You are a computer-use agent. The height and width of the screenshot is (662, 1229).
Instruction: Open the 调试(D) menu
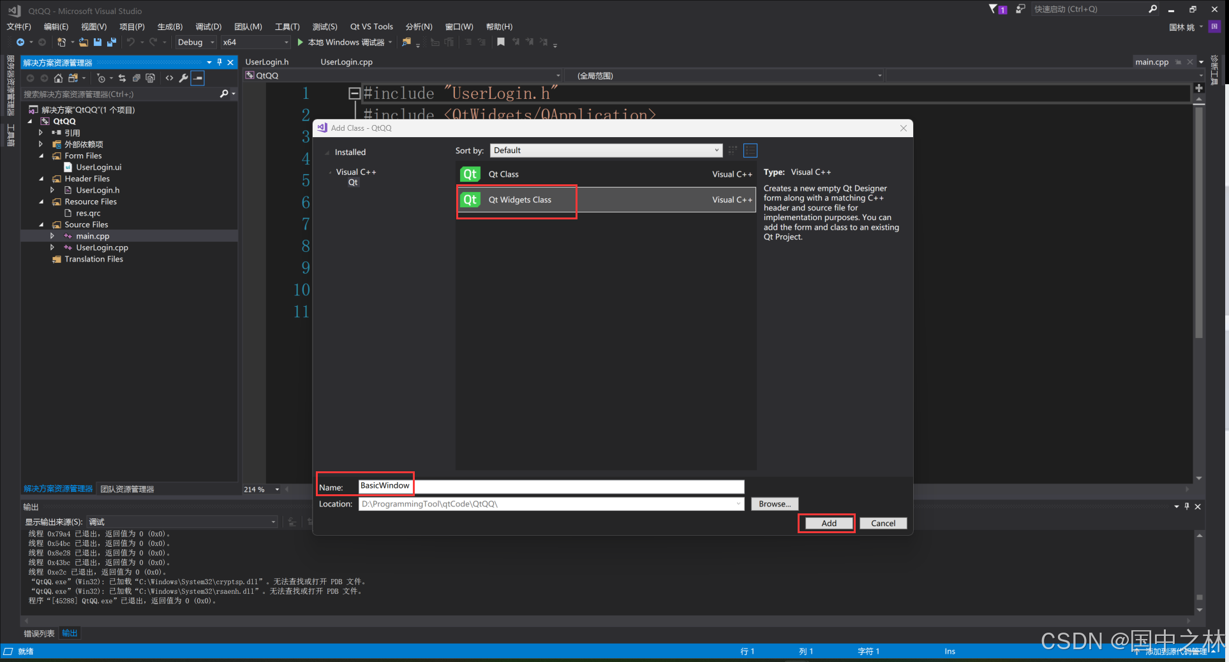tap(208, 27)
